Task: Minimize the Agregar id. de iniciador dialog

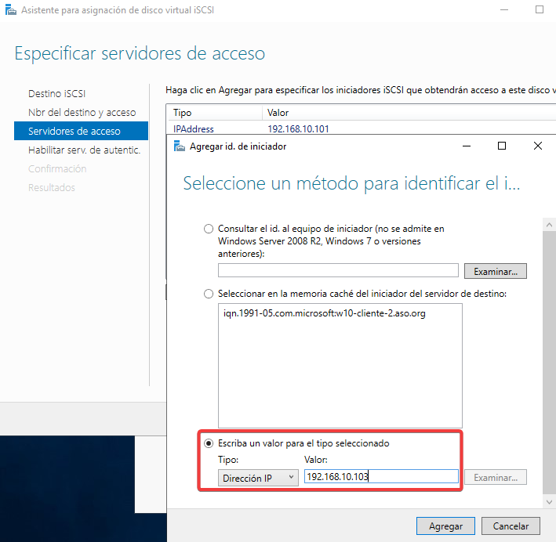Action: (x=467, y=146)
